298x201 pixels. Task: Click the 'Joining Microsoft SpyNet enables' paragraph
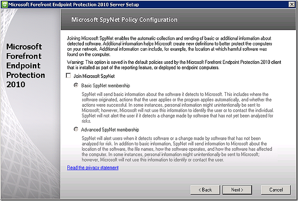(x=169, y=46)
